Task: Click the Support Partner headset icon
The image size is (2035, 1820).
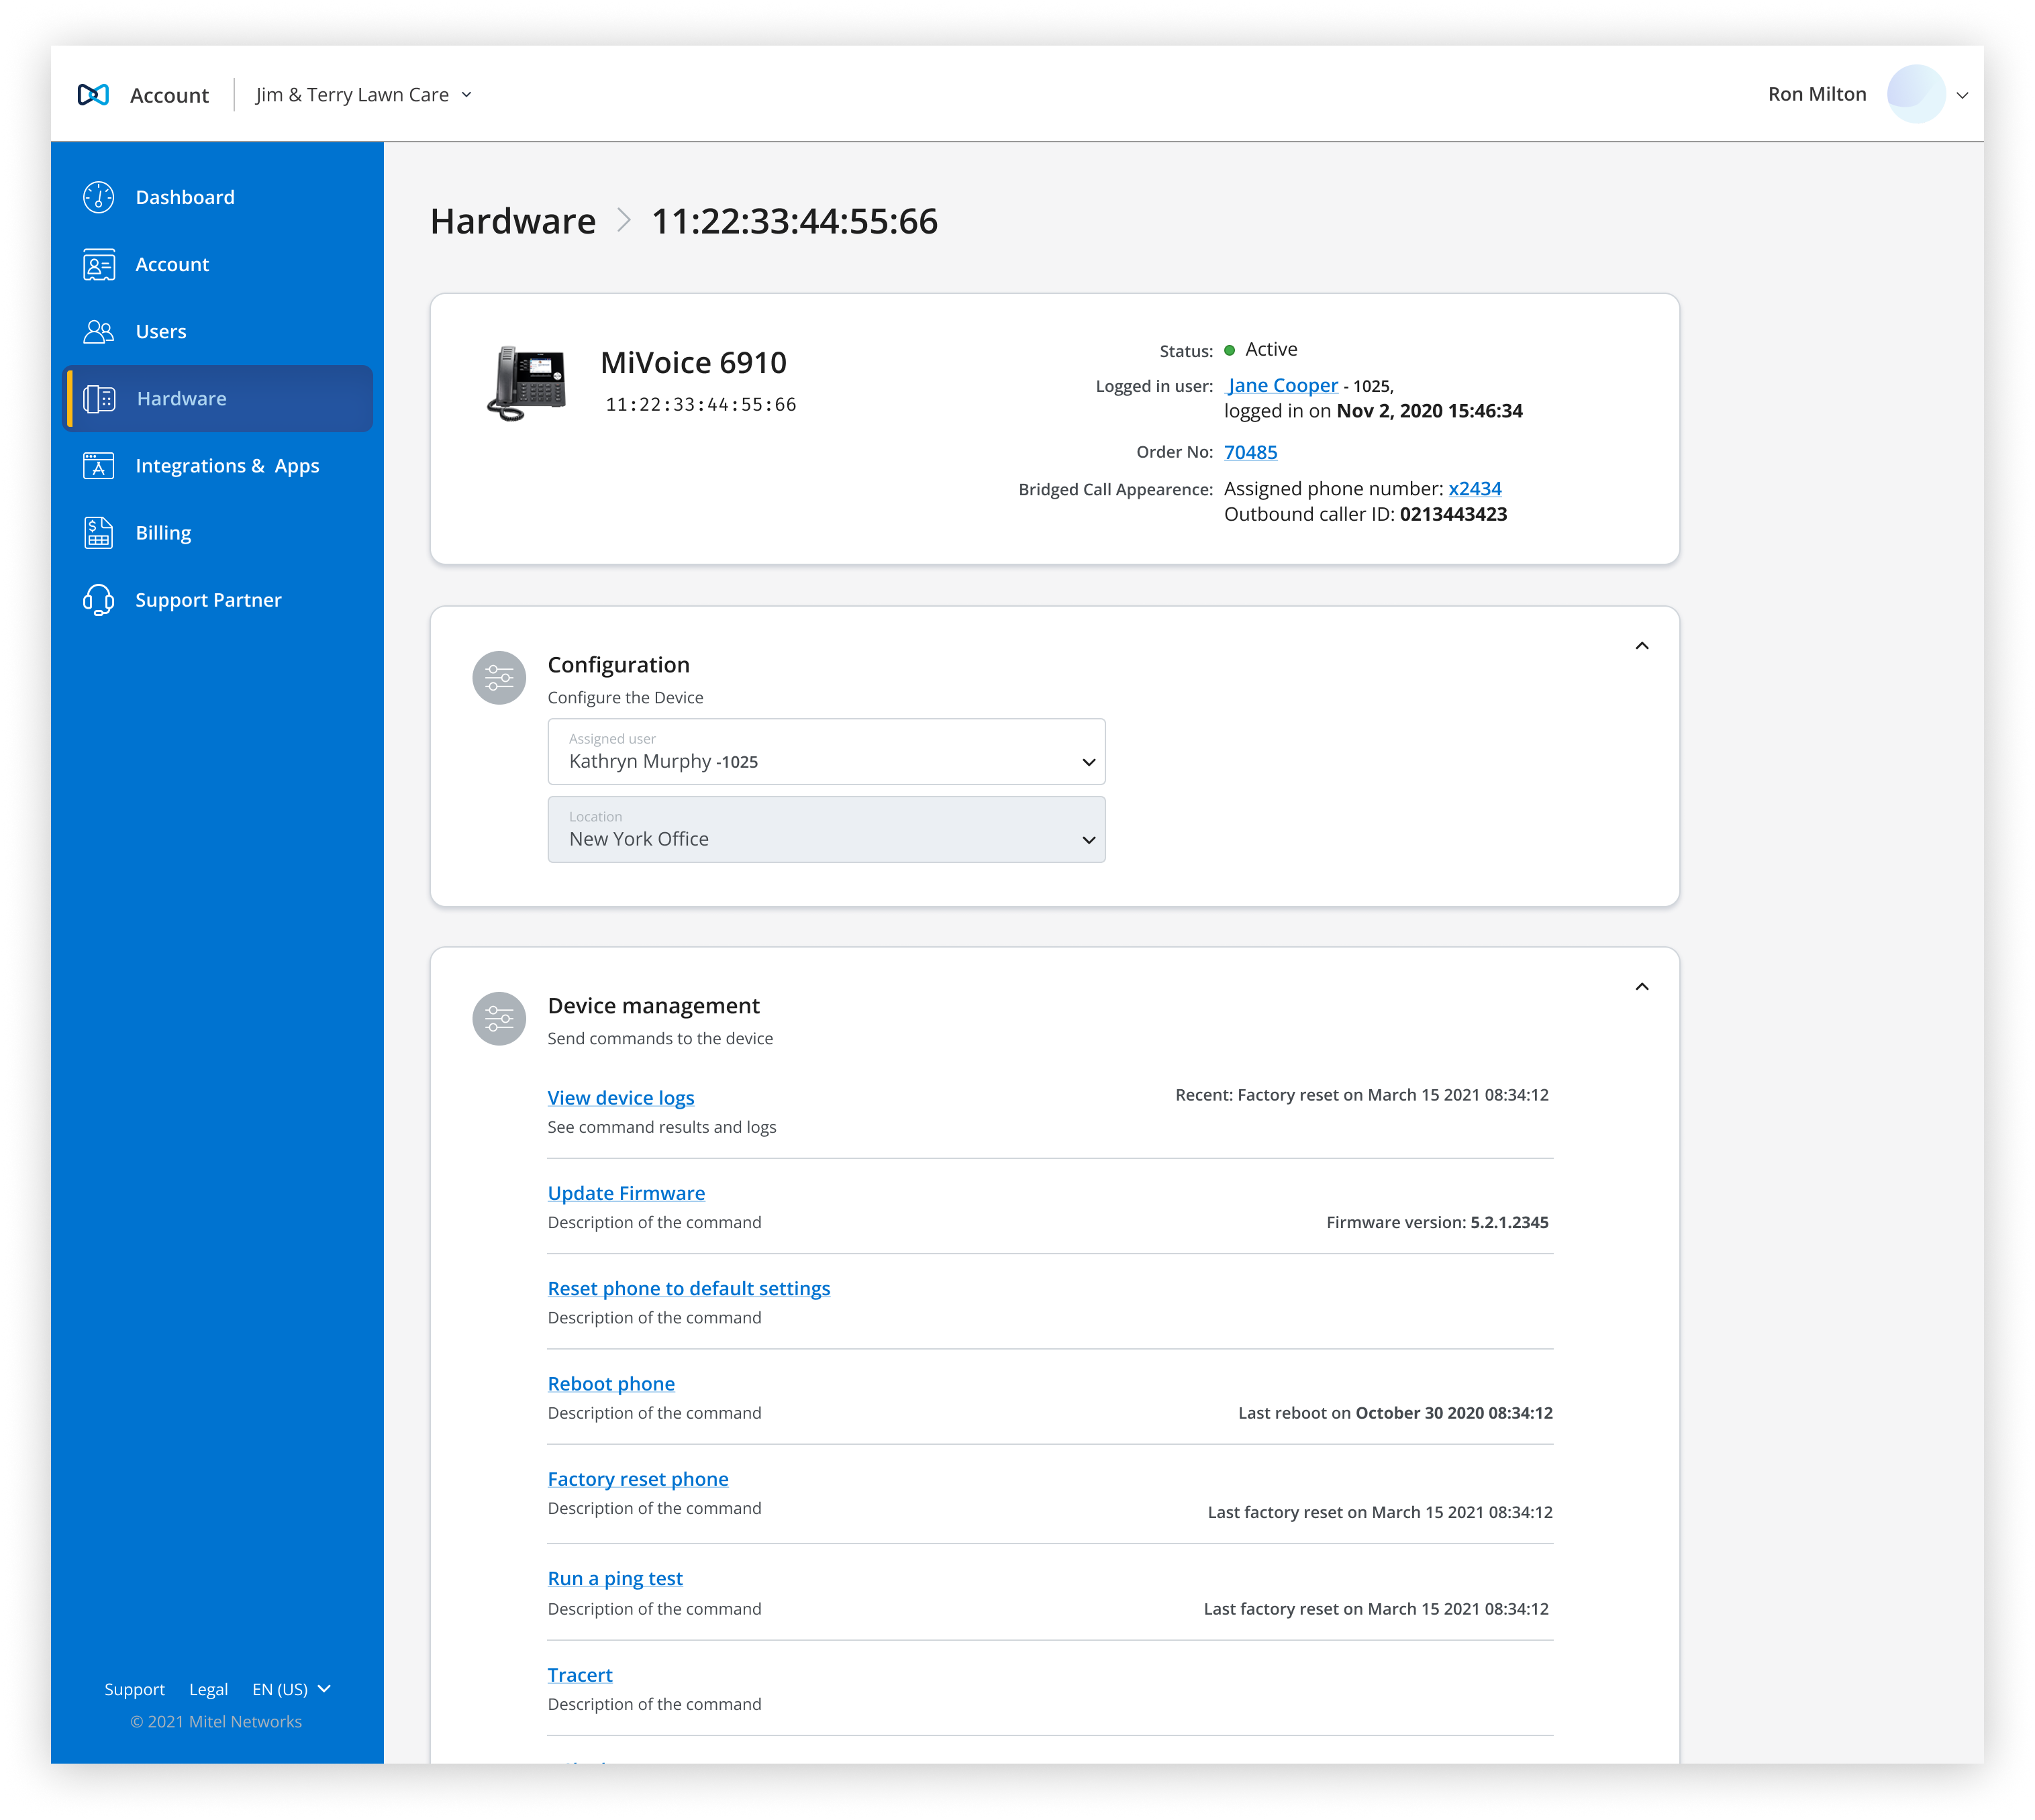Action: click(x=98, y=600)
